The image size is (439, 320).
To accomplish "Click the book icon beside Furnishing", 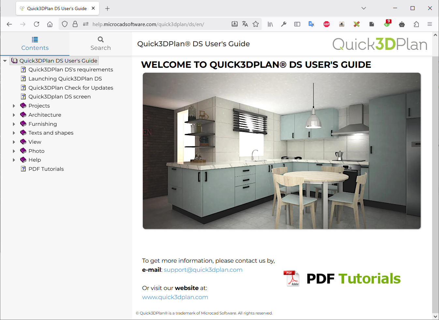I will pyautogui.click(x=23, y=124).
